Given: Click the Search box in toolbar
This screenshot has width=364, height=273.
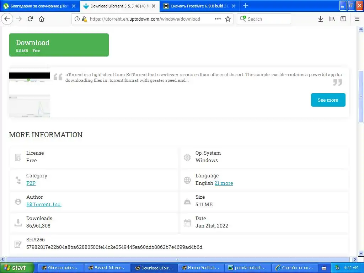Looking at the screenshot, I should tap(264, 19).
